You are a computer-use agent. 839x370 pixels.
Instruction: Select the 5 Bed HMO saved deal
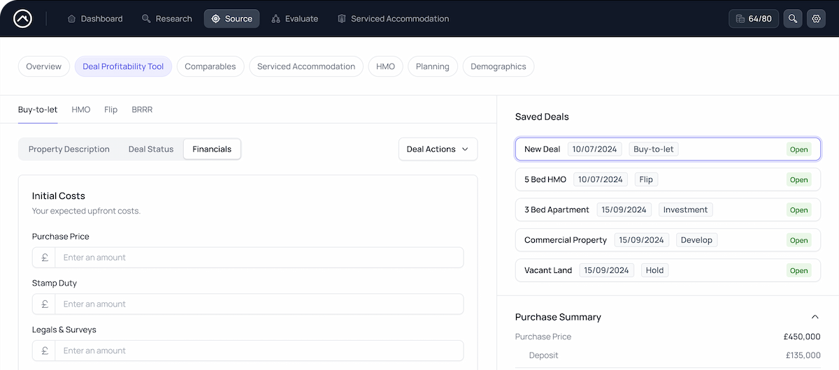tap(668, 179)
